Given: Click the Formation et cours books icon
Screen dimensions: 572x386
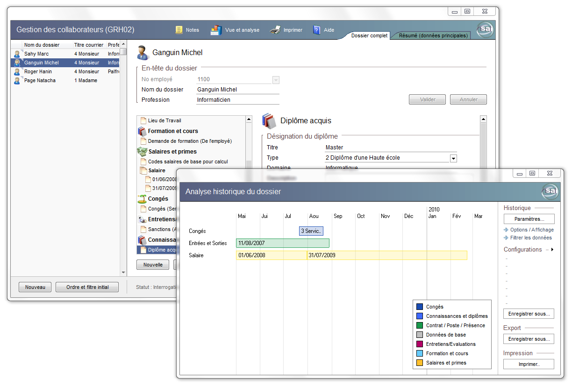Looking at the screenshot, I should tap(142, 131).
